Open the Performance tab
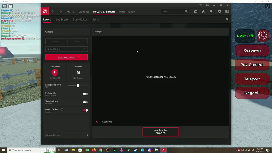Viewport: 272px width, 153px height. click(x=127, y=11)
